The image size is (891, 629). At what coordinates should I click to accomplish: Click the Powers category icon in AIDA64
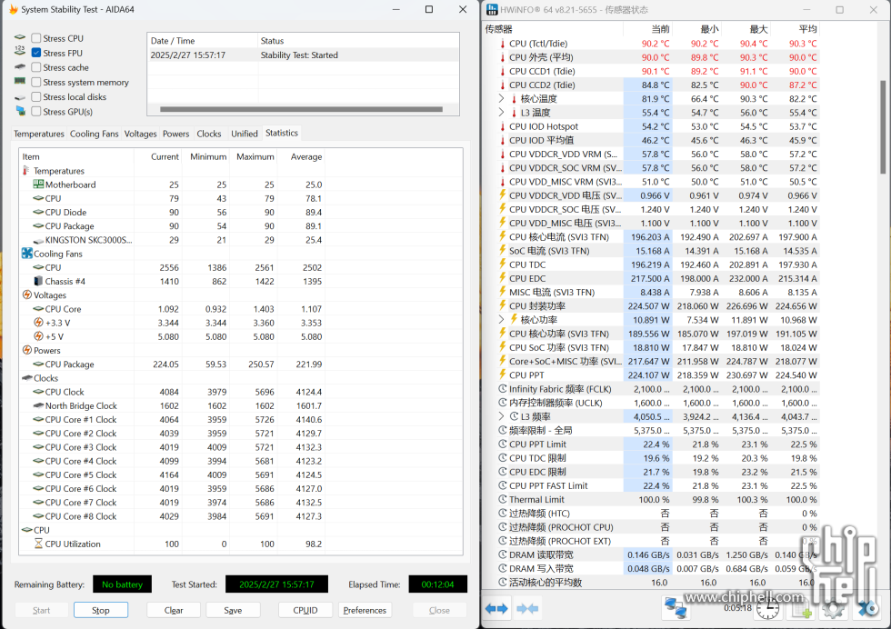coord(26,350)
